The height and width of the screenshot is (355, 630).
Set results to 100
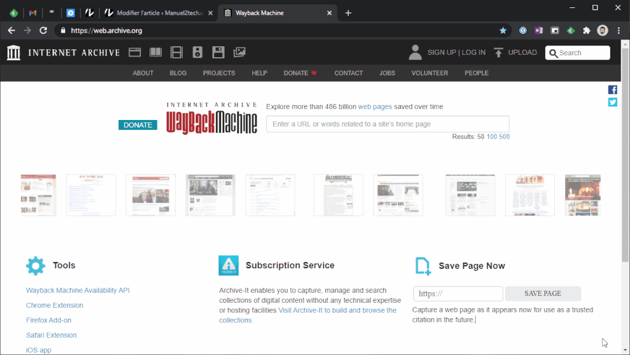492,137
